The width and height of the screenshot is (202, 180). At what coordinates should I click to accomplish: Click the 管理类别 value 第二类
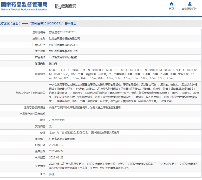tap(53, 64)
